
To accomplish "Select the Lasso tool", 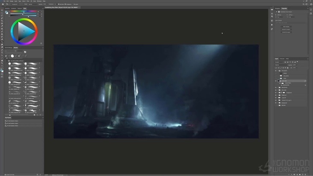I will pos(2,15).
